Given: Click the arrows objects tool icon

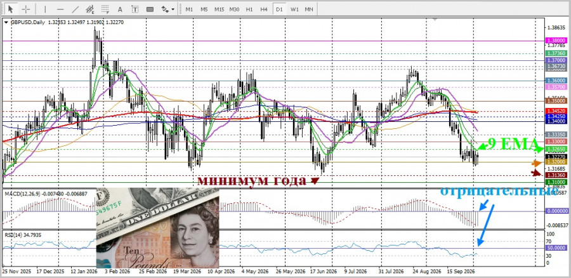Looking at the screenshot, I should 165,9.
